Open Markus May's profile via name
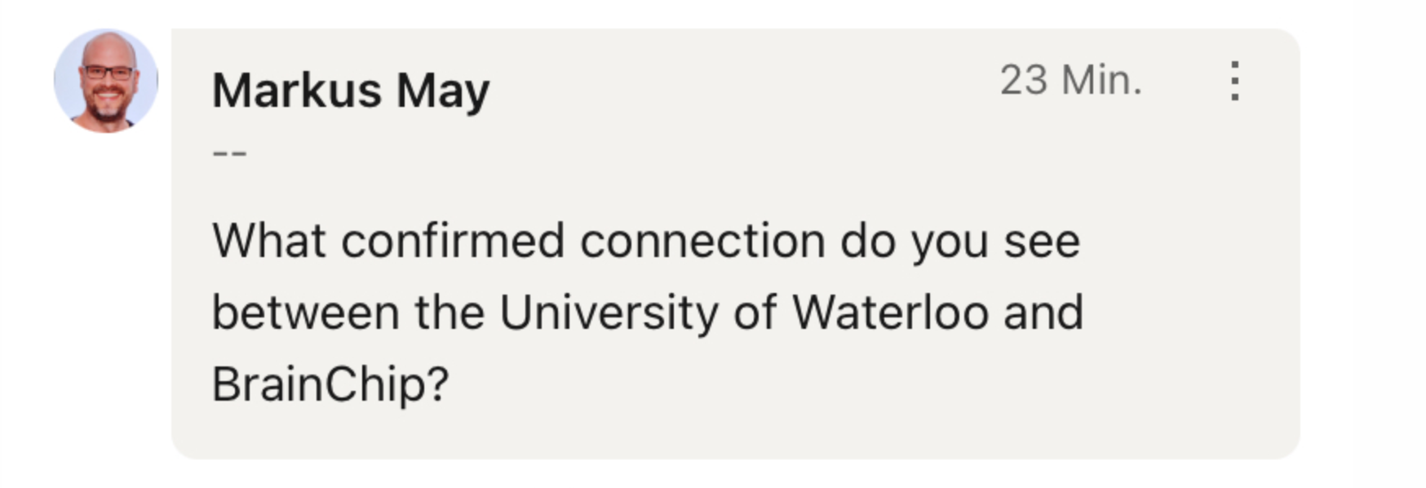The image size is (1426, 488). click(351, 90)
